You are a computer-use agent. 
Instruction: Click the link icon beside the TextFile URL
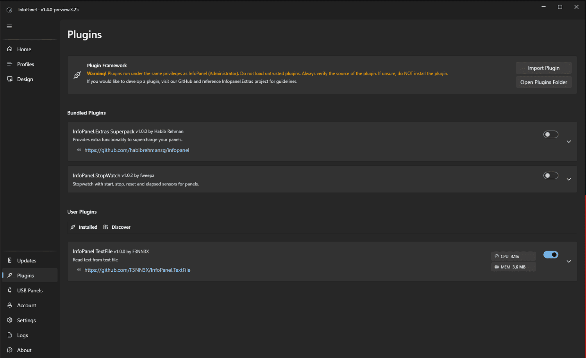(x=79, y=270)
